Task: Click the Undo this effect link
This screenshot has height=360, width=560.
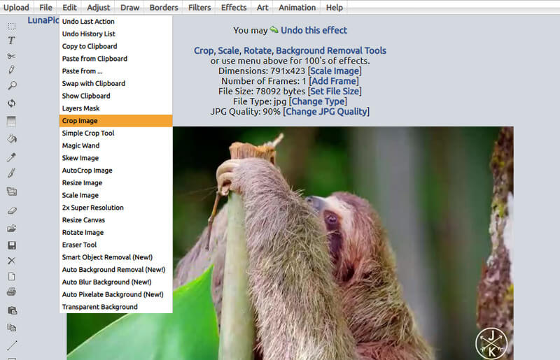Action: [x=314, y=30]
